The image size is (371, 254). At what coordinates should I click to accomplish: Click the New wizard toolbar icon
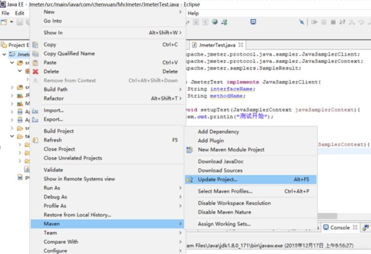point(4,22)
